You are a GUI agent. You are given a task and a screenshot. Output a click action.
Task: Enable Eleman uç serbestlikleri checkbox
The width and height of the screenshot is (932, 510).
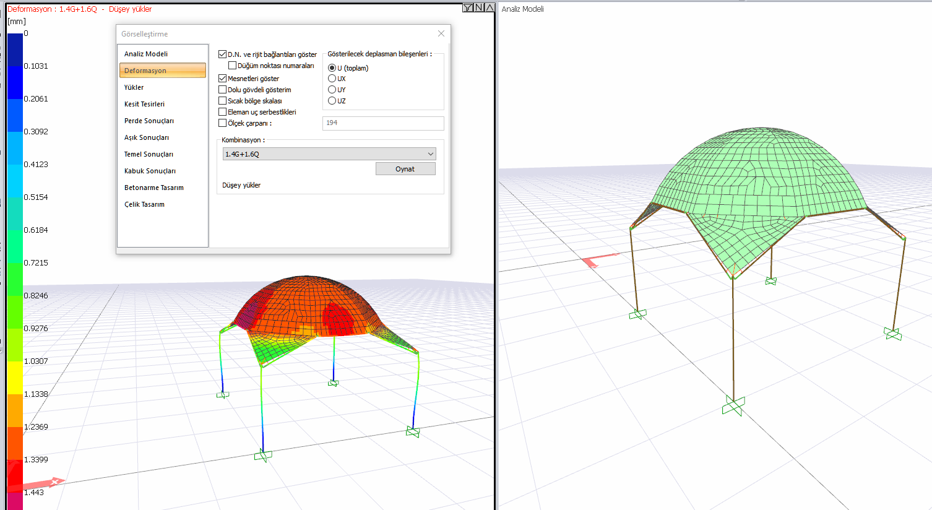coord(222,112)
